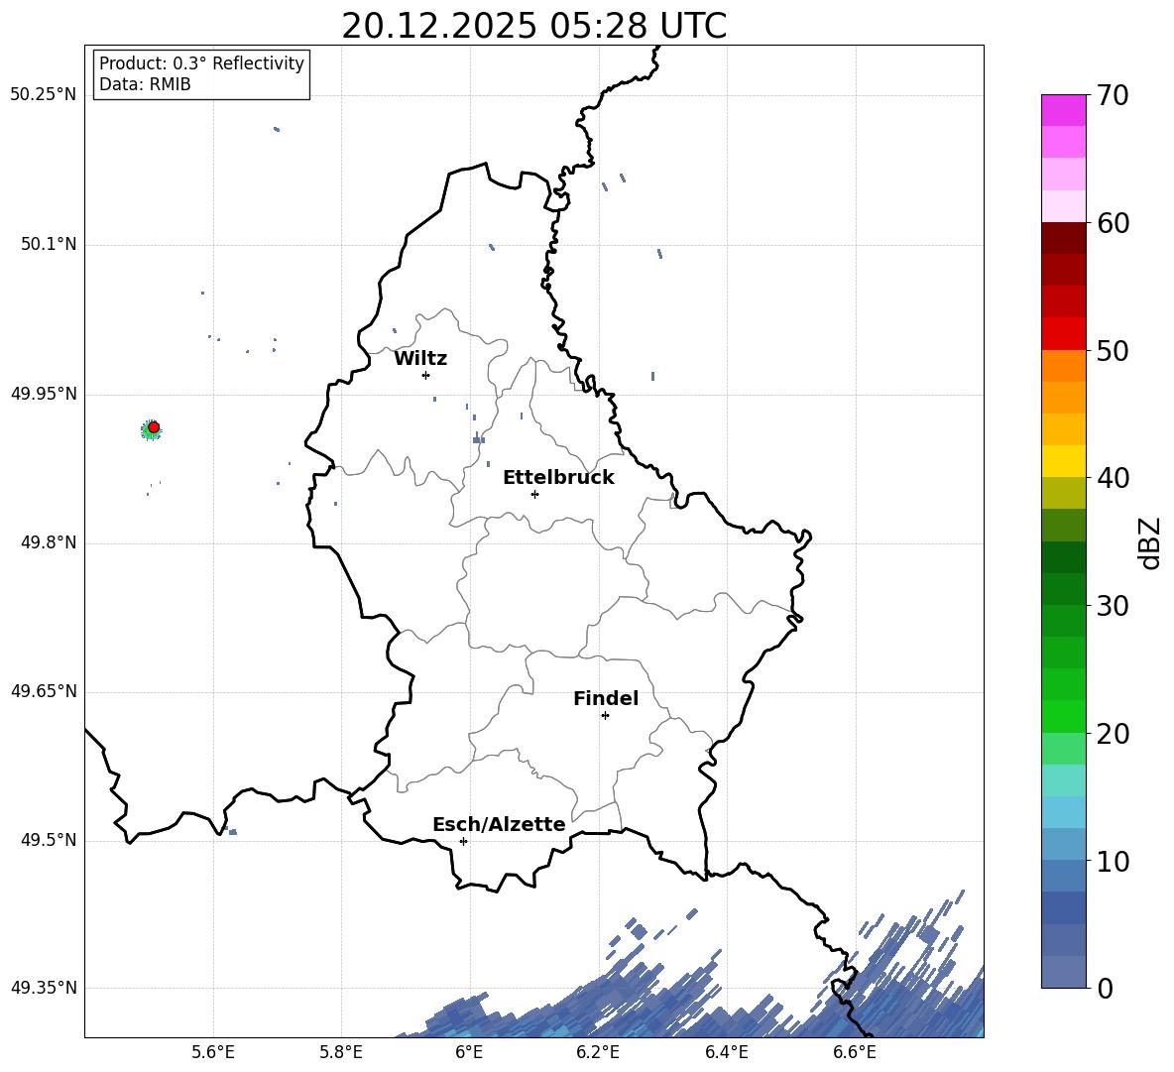Click the Wiltz city label
1174x1072 pixels.
tap(420, 359)
